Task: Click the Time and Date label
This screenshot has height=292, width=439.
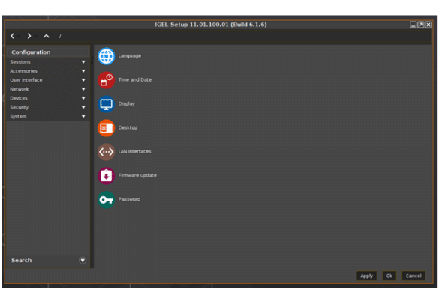Action: coord(135,79)
